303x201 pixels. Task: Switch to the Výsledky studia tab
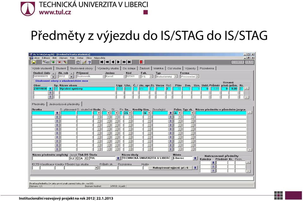point(108,68)
